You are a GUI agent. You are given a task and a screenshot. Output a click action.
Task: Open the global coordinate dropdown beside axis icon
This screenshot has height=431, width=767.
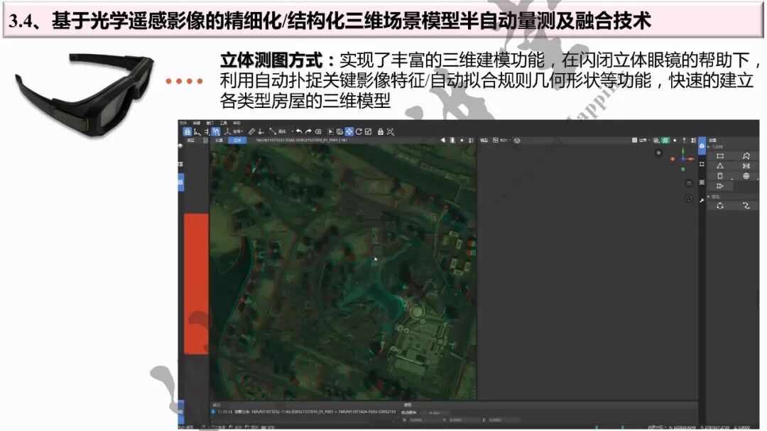tap(238, 131)
